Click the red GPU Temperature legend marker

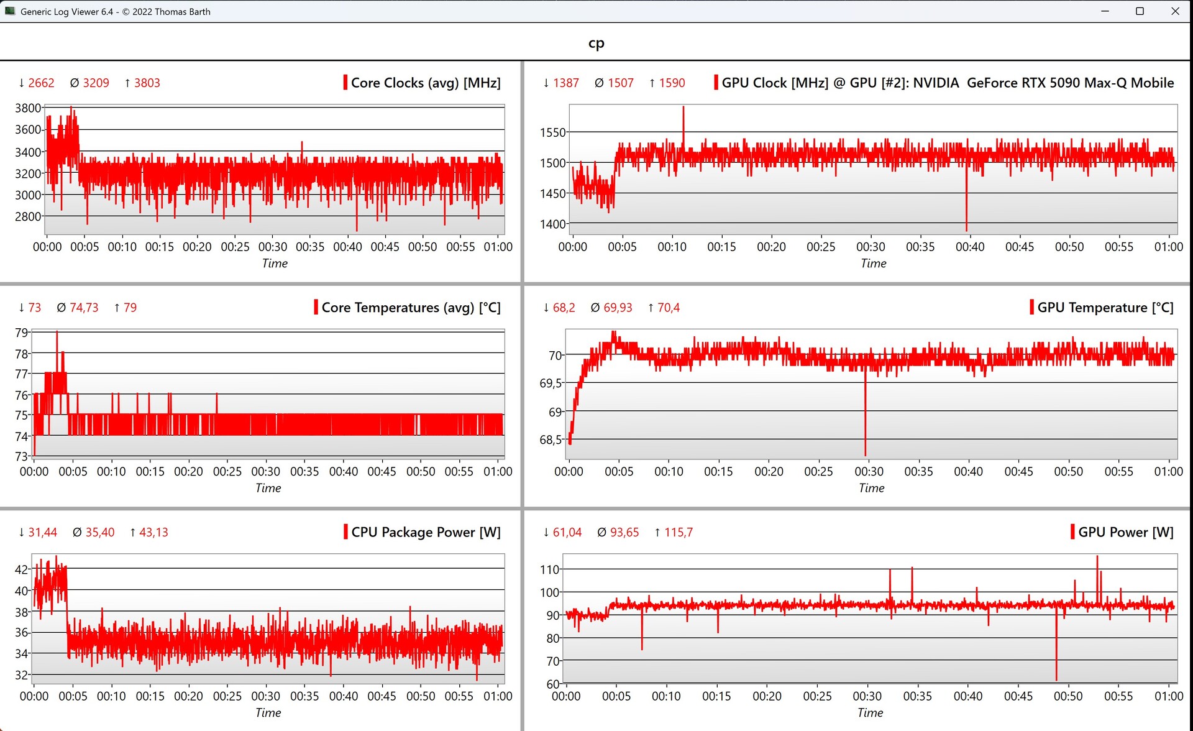(1031, 307)
